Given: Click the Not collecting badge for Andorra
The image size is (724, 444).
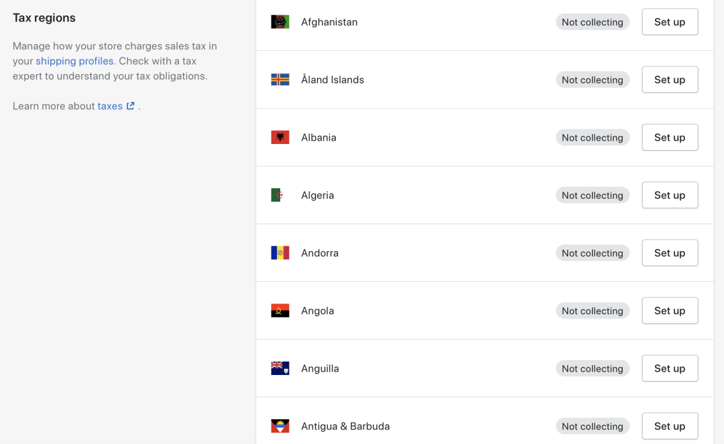Looking at the screenshot, I should (x=593, y=253).
